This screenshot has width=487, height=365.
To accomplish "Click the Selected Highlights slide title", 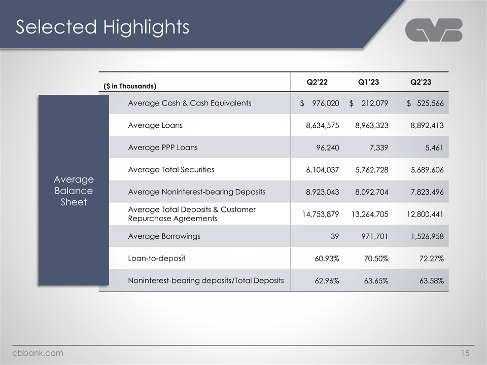I will tap(102, 27).
